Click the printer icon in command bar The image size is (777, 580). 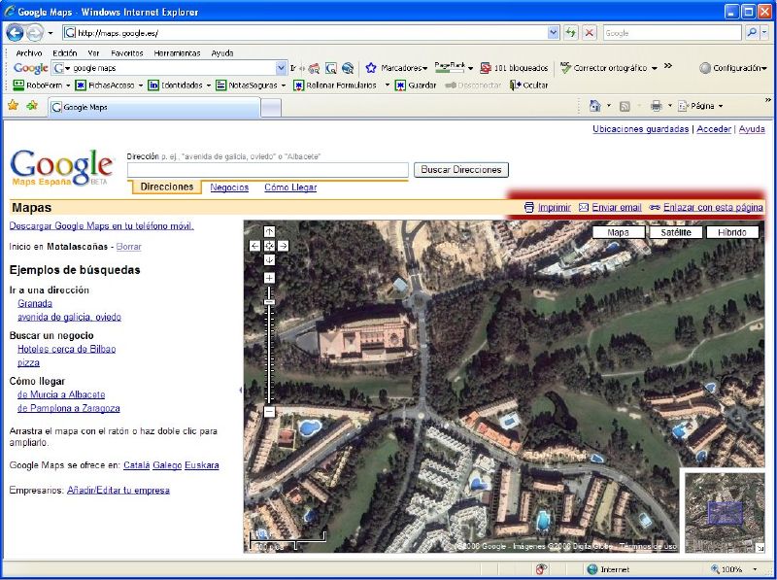(x=657, y=106)
